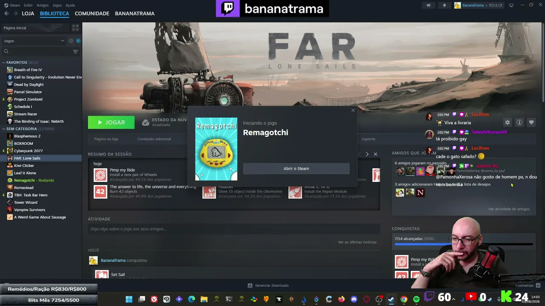Go to the LOJA tab

coord(28,14)
